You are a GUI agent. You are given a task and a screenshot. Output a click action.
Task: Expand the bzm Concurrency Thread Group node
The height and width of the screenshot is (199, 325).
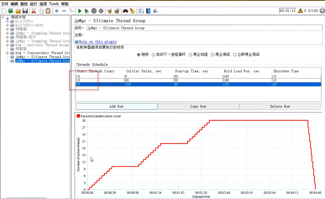click(x=7, y=53)
